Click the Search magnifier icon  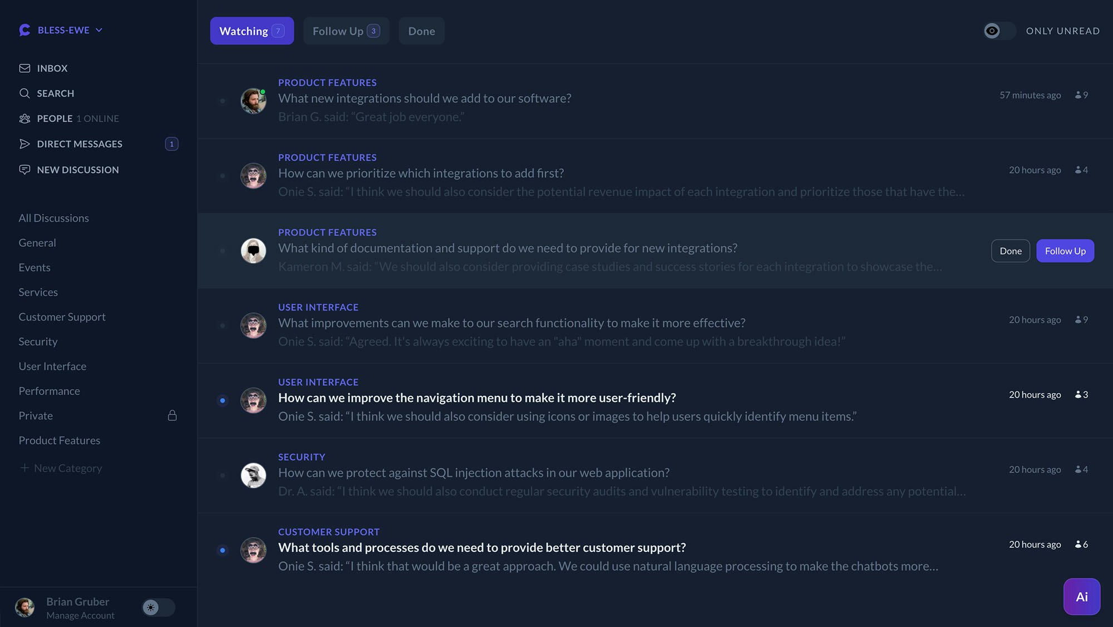point(24,93)
